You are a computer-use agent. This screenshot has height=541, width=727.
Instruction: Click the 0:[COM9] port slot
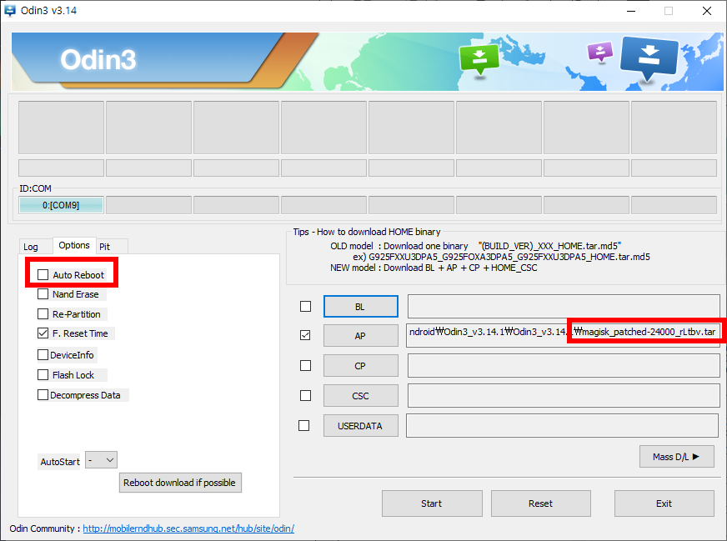(x=61, y=205)
